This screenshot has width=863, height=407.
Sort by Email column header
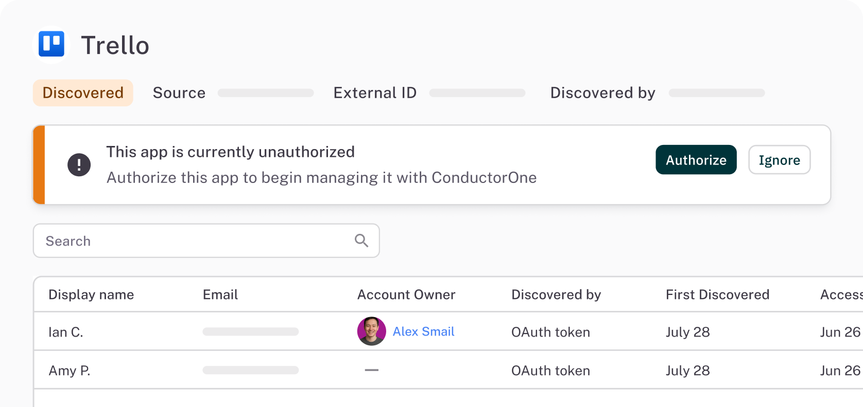pyautogui.click(x=220, y=294)
